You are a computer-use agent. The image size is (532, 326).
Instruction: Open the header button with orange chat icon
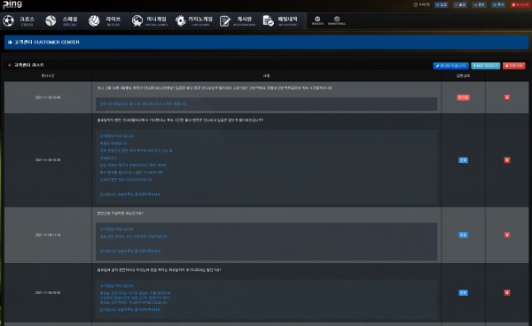480,4
